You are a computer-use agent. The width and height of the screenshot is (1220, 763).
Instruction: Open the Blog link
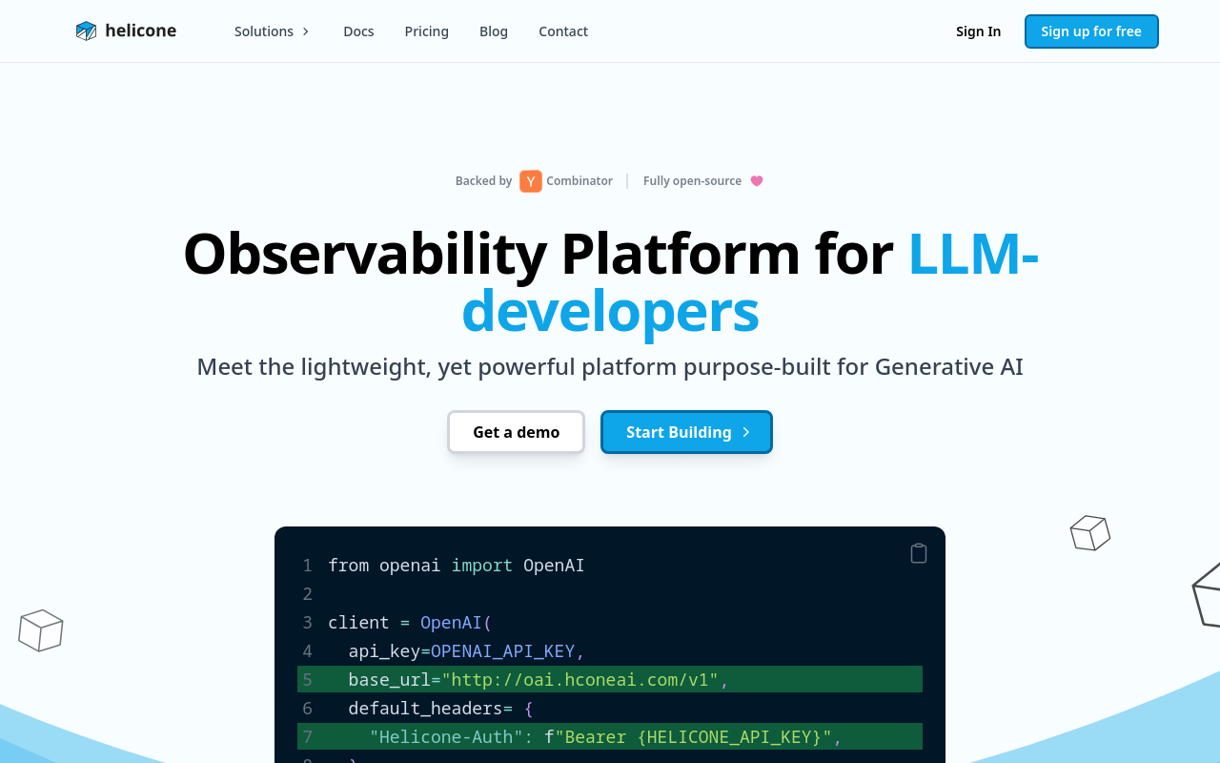pyautogui.click(x=494, y=31)
